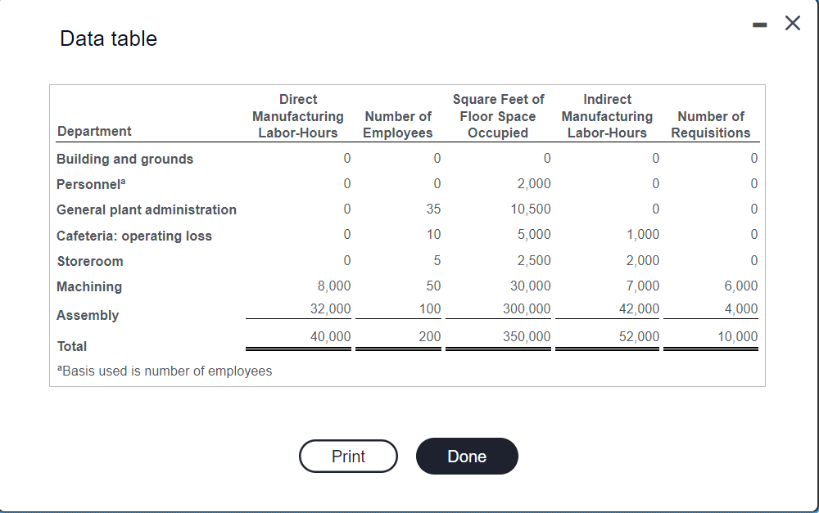Select the Storeroom row label
Image resolution: width=819 pixels, height=513 pixels.
coord(90,261)
